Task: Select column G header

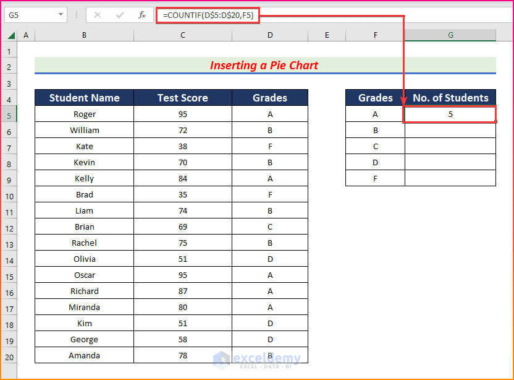Action: pos(450,35)
